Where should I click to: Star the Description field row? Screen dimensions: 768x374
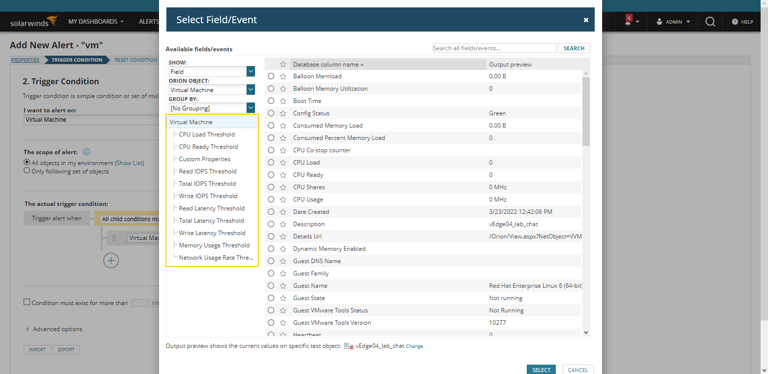pyautogui.click(x=283, y=224)
